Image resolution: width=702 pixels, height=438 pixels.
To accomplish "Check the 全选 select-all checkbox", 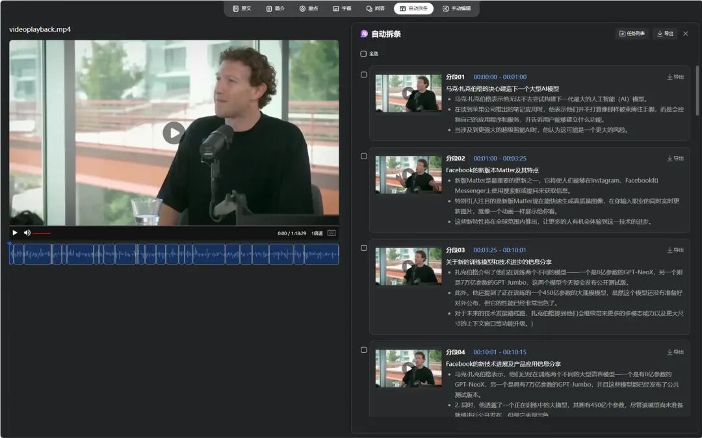I will pos(363,54).
